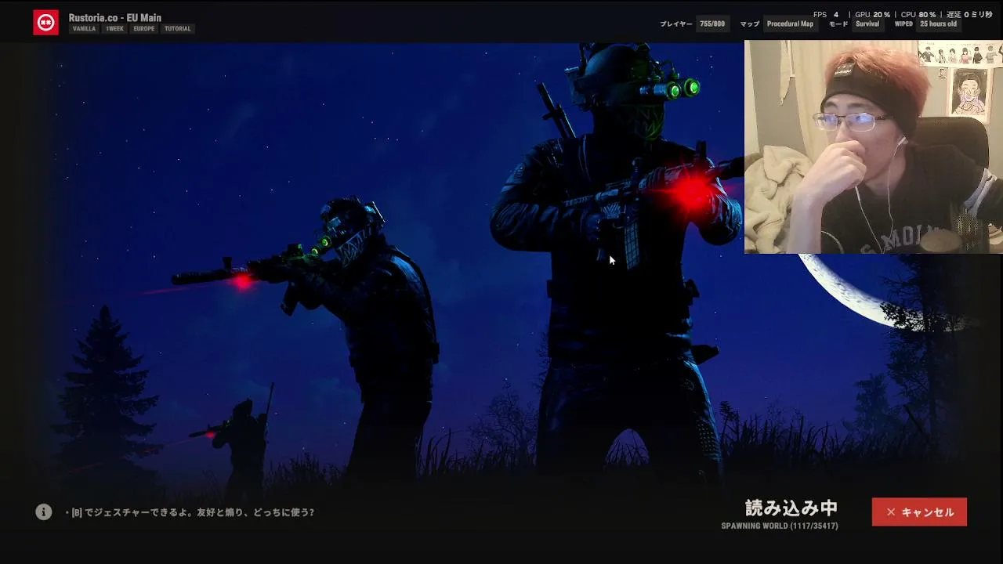
Task: Click the Procedural Map label
Action: pos(790,24)
